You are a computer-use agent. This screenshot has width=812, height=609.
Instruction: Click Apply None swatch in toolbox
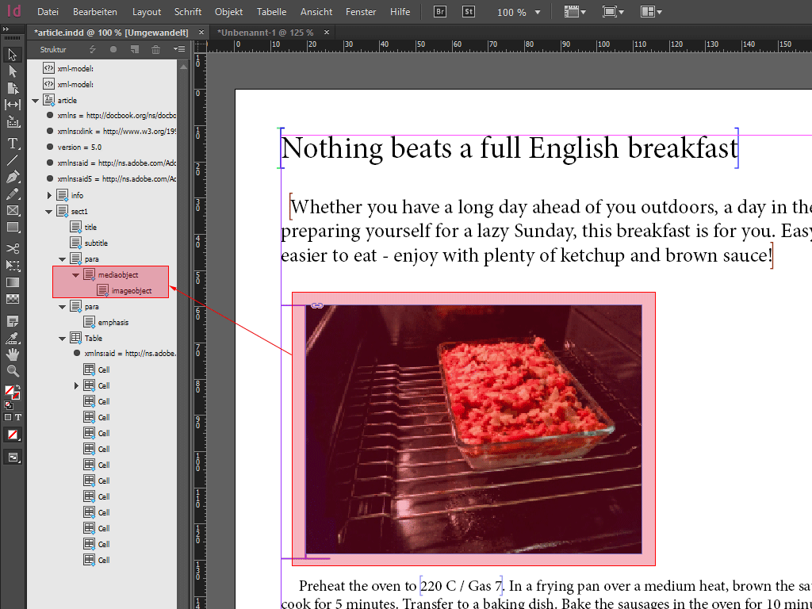pyautogui.click(x=13, y=435)
